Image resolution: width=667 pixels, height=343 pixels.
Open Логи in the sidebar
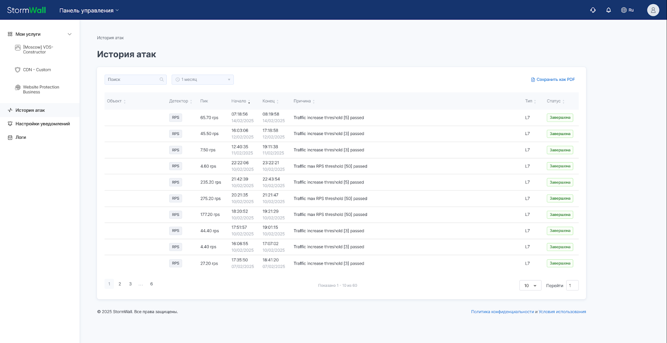20,137
